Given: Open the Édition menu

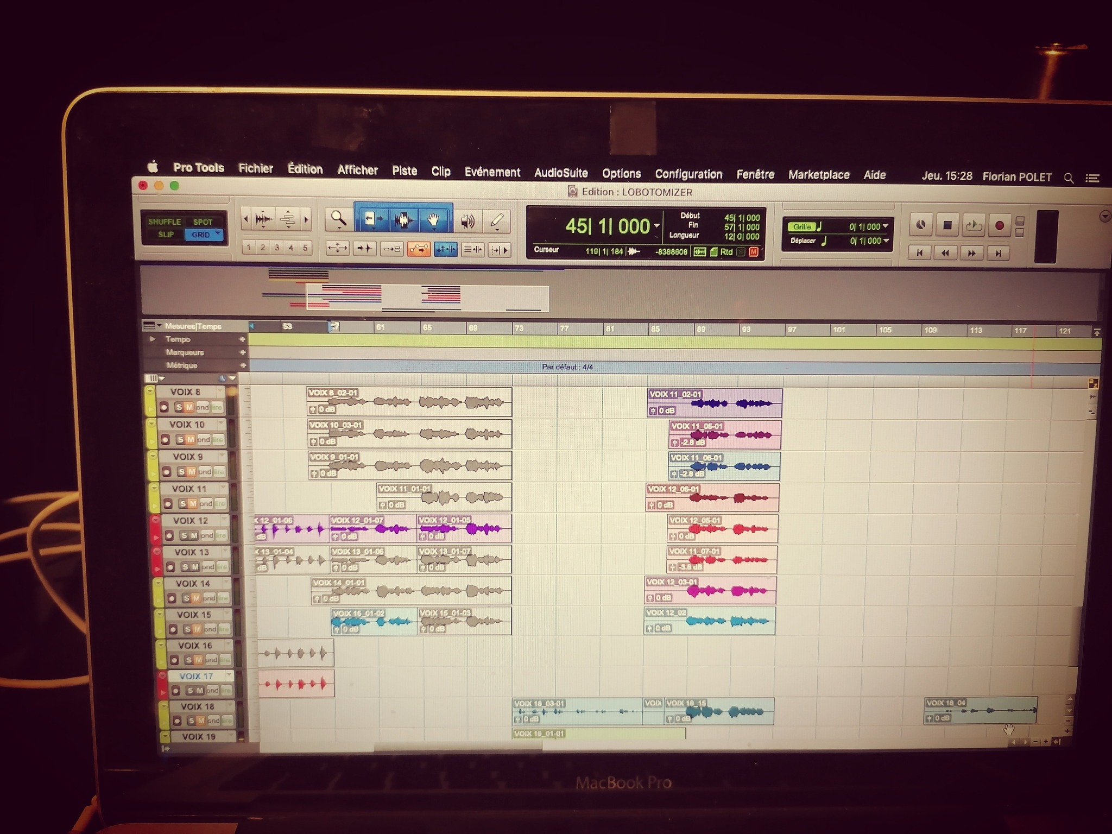Looking at the screenshot, I should pos(305,169).
